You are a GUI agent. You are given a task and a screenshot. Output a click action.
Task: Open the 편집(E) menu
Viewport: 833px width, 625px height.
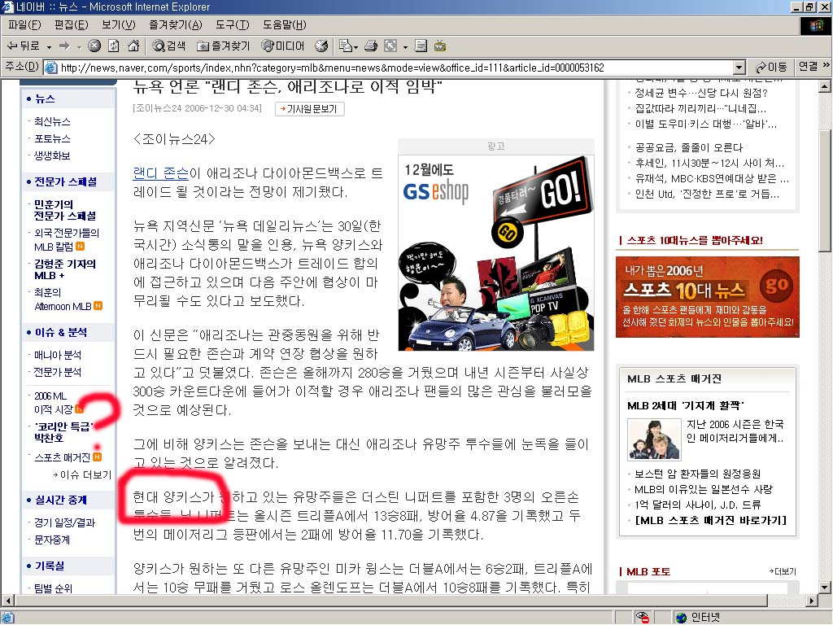pyautogui.click(x=72, y=25)
